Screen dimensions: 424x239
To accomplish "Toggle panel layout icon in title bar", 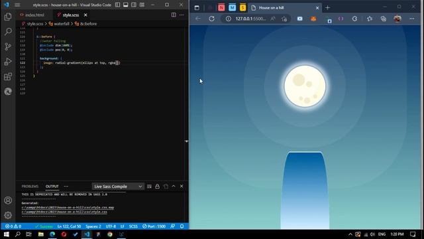I will (x=126, y=5).
